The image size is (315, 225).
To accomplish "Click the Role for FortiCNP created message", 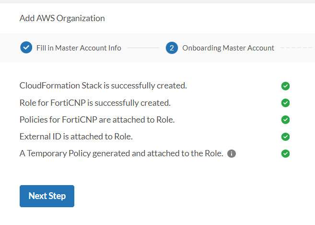I will (x=95, y=103).
